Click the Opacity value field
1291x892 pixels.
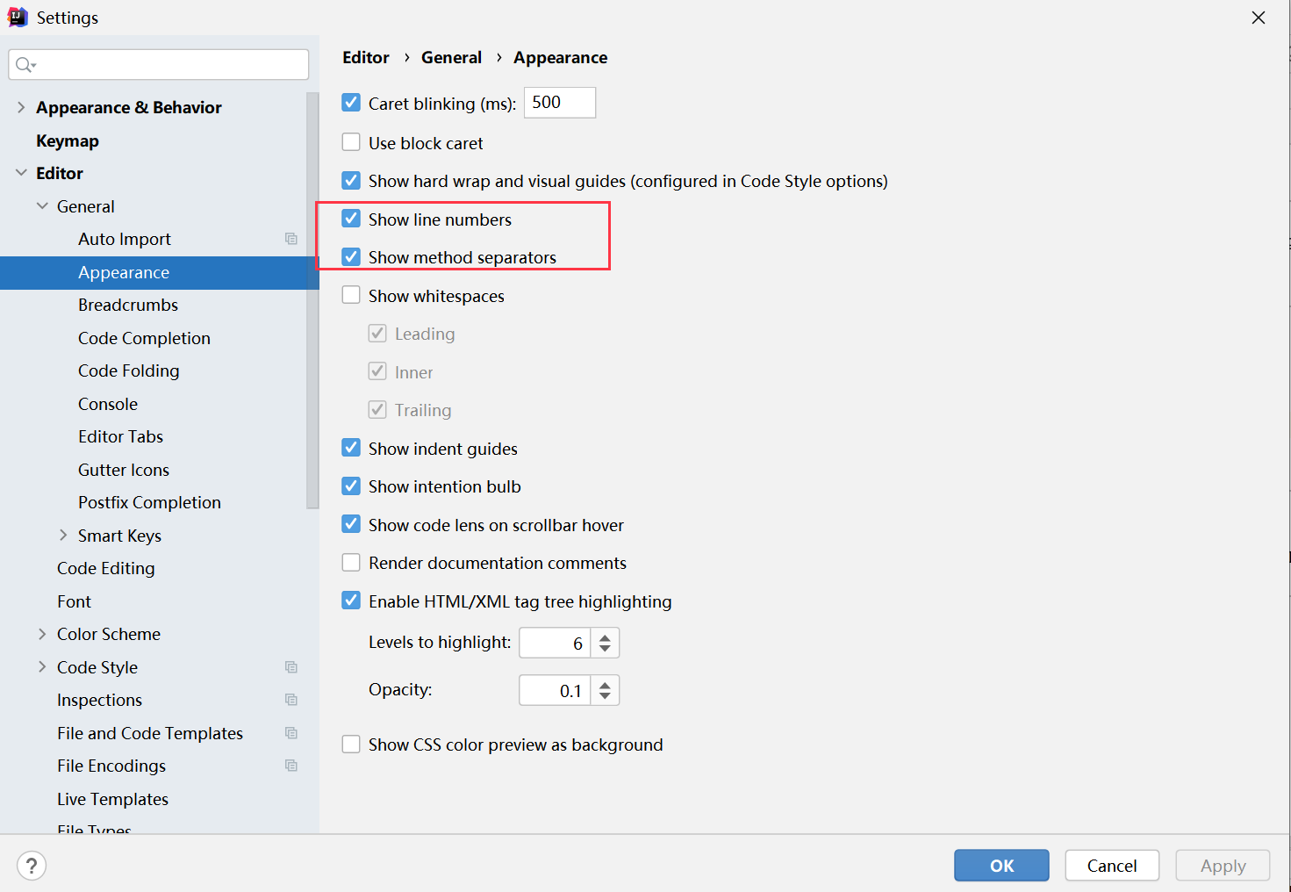pos(555,690)
